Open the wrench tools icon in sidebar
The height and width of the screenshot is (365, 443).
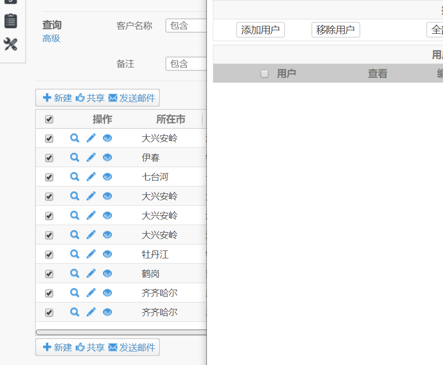click(10, 45)
